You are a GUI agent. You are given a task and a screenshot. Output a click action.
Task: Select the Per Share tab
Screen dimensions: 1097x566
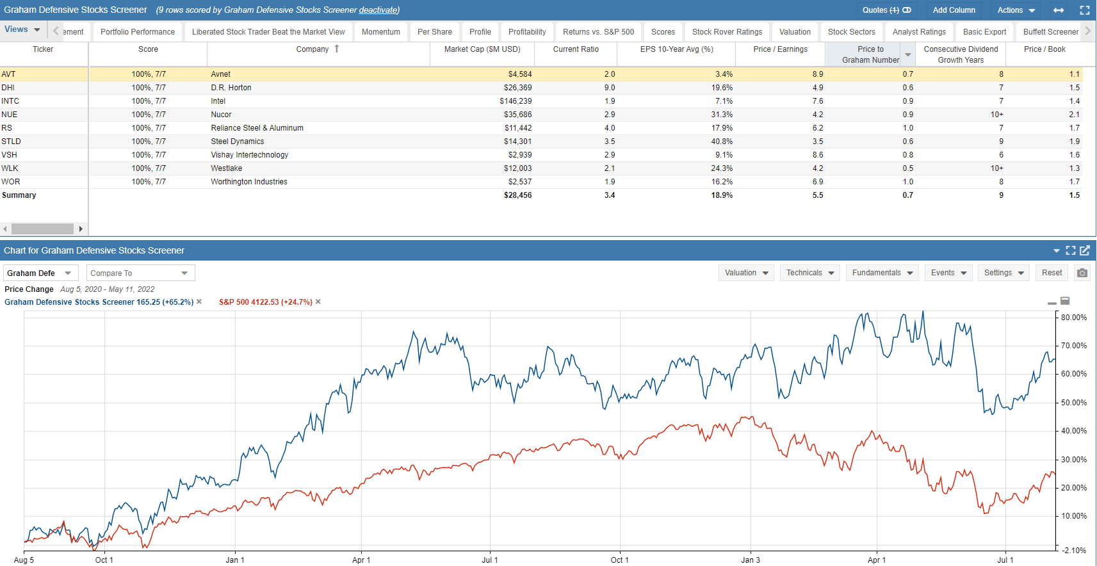435,32
